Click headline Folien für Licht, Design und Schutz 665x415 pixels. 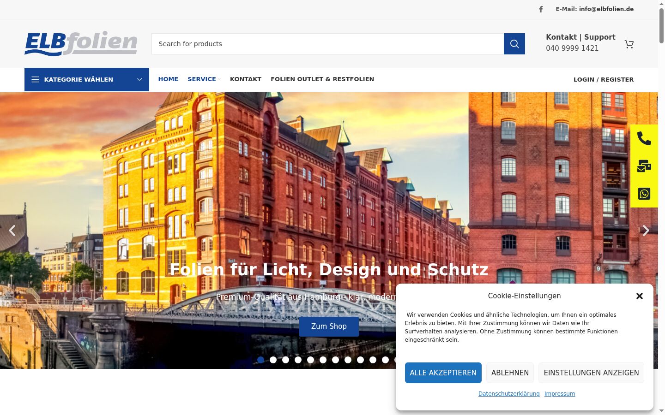coord(329,269)
